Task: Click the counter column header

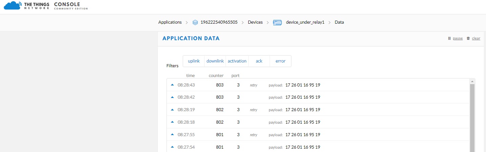Action: pyautogui.click(x=216, y=76)
